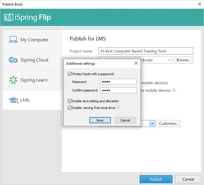Image resolution: width=204 pixels, height=185 pixels.
Task: Click into the Confirm password field
Action: [118, 90]
